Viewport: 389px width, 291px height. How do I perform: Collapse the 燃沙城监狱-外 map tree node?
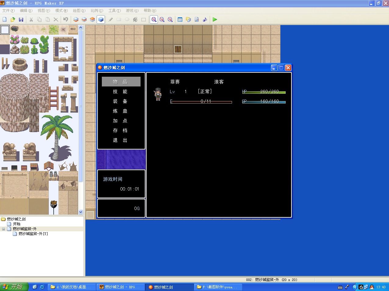3,229
